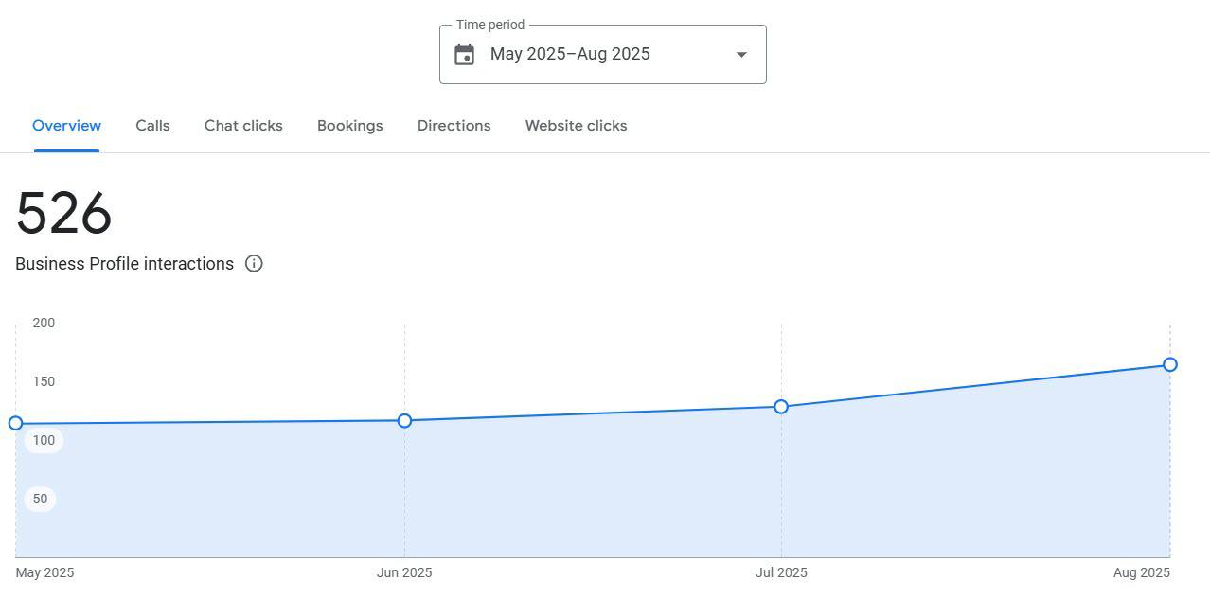The height and width of the screenshot is (597, 1210).
Task: Select the May 2025–Aug 2025 date range field
Action: (x=570, y=54)
